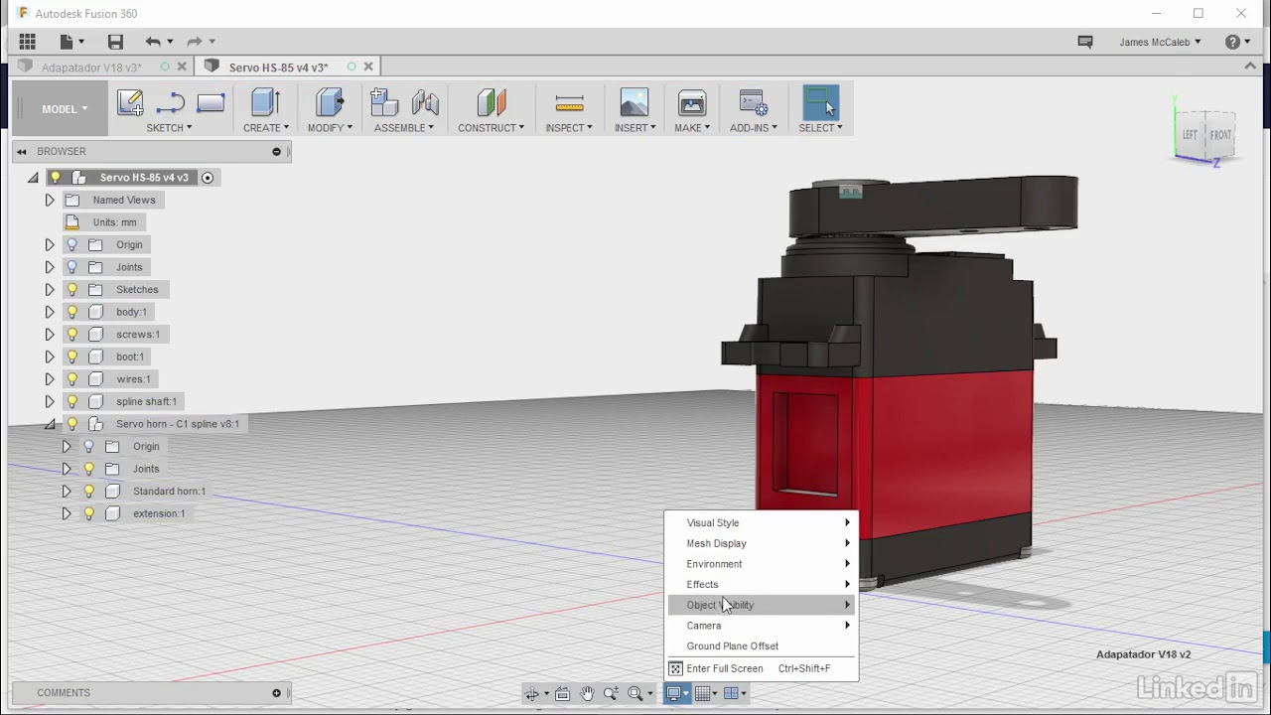Open the data panel grid icon

point(27,42)
